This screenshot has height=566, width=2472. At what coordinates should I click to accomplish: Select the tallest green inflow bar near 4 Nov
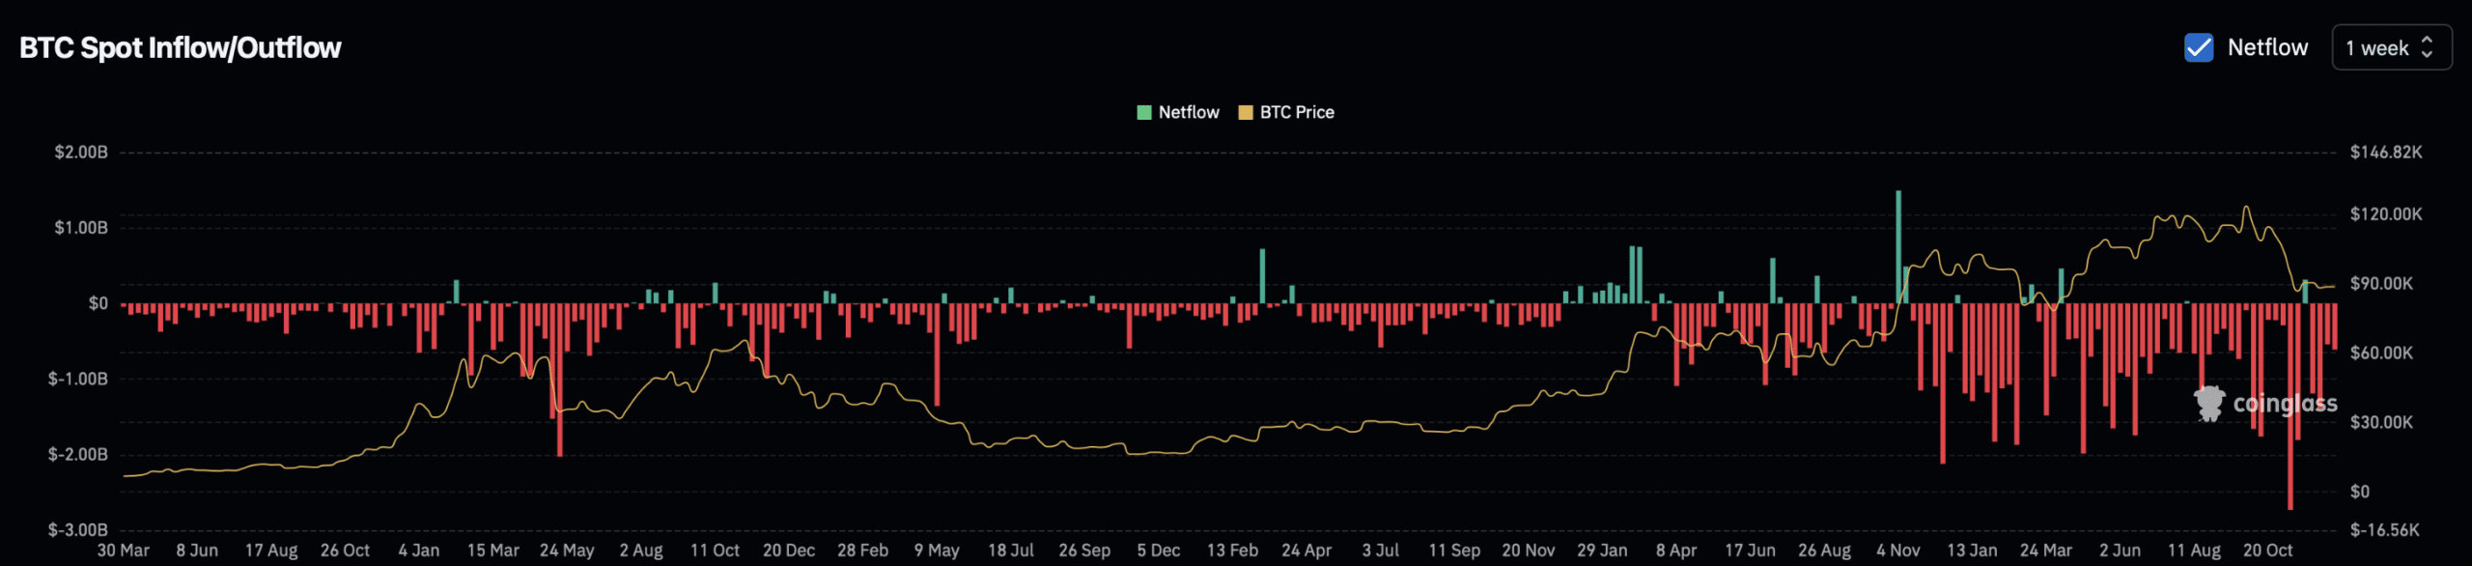coord(1898,246)
